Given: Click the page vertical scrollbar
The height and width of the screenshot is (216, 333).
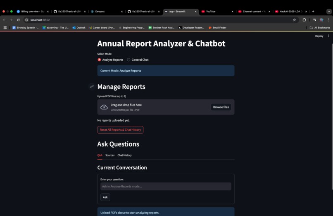Looking at the screenshot, I should 332,117.
